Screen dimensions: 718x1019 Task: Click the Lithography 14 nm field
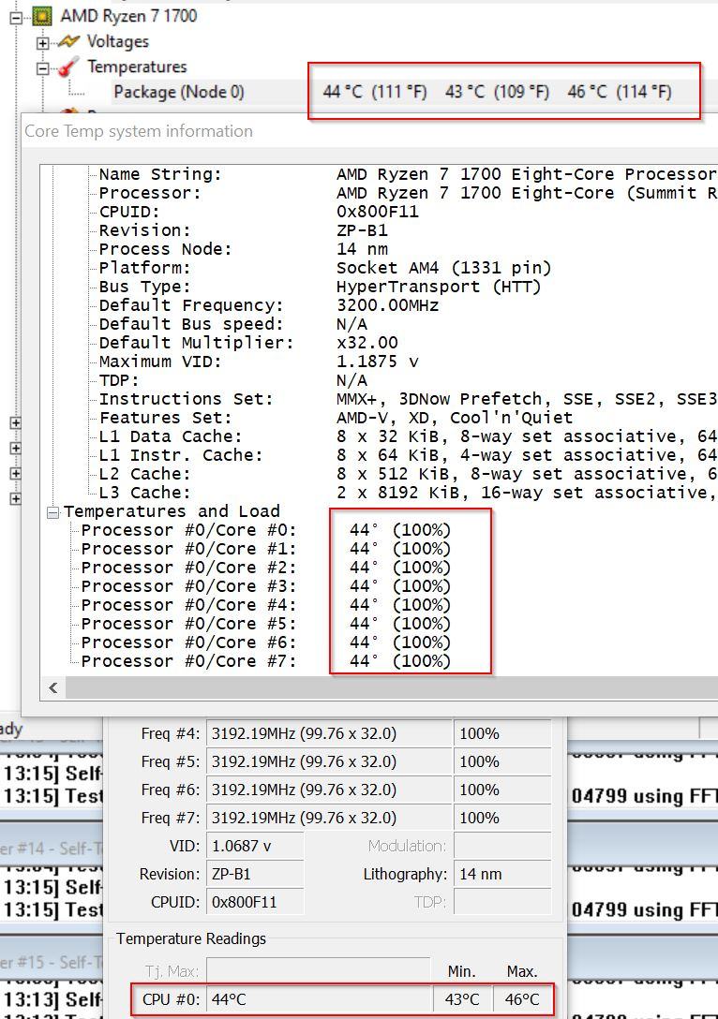pos(502,874)
